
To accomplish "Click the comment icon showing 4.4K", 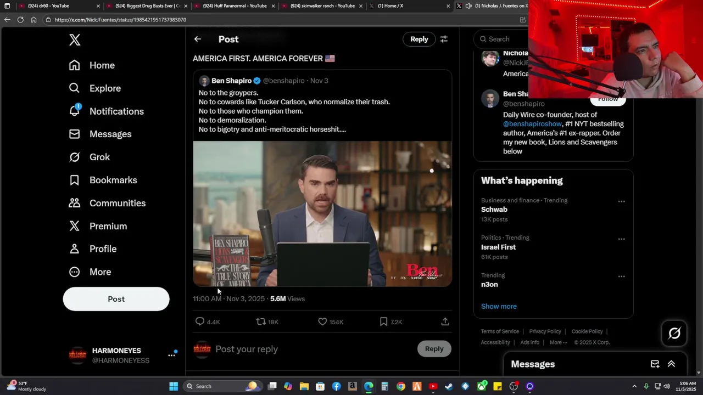I will [x=200, y=321].
